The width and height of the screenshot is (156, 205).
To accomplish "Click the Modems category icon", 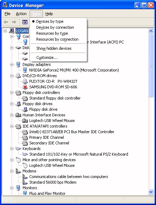I will (x=18, y=171).
